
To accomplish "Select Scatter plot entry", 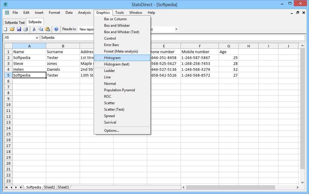I will (122, 103).
